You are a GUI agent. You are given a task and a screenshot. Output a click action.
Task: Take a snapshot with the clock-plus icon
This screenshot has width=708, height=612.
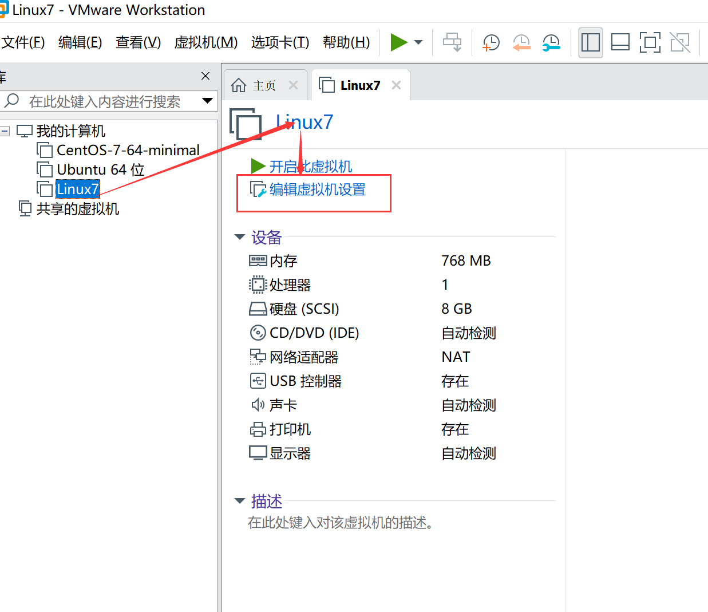pyautogui.click(x=491, y=42)
